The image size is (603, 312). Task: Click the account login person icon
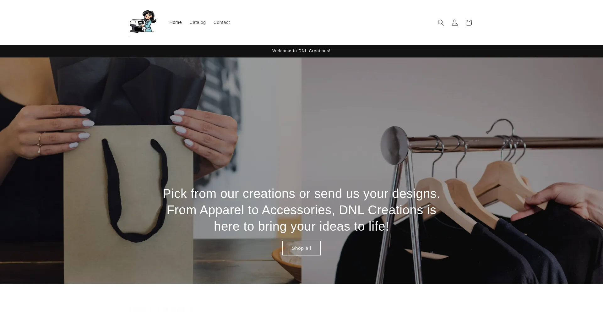point(454,23)
